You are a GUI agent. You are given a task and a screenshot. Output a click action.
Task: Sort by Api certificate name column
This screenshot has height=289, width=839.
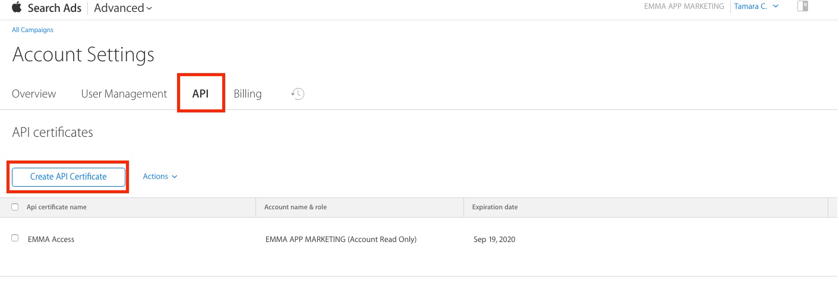56,207
